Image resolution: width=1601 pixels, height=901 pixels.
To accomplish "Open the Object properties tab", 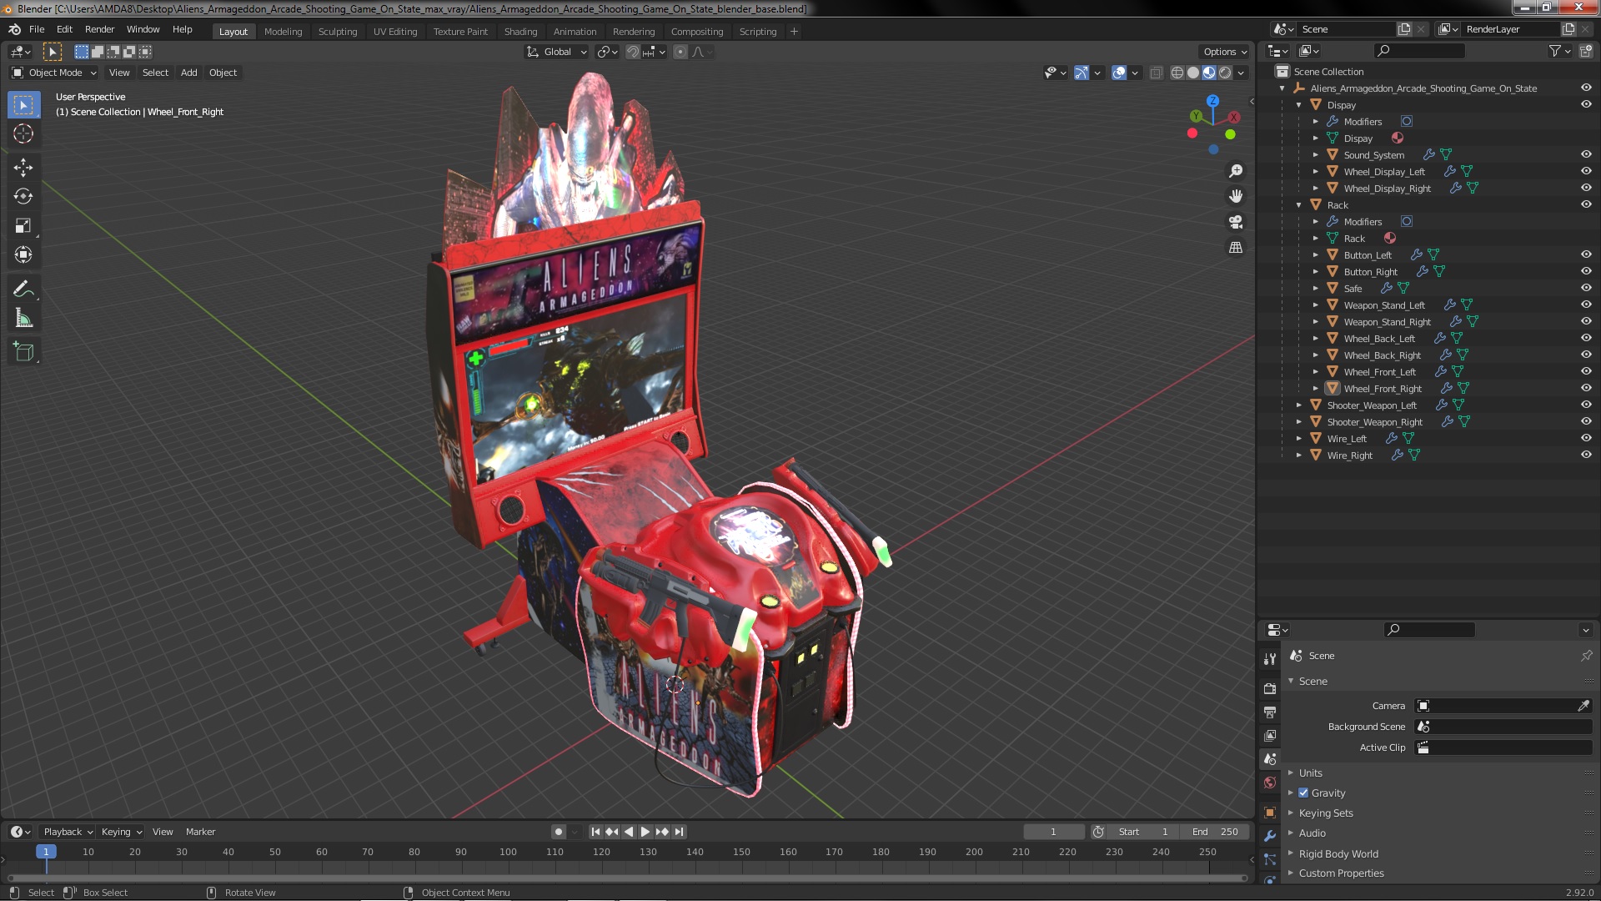I will 1270,813.
